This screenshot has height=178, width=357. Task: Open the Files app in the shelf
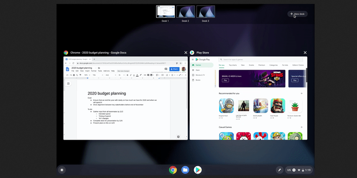point(185,170)
